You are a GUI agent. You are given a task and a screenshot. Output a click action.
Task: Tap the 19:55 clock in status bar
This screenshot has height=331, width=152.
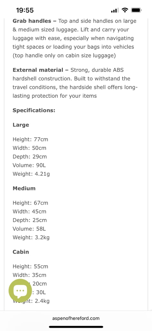coord(25,10)
